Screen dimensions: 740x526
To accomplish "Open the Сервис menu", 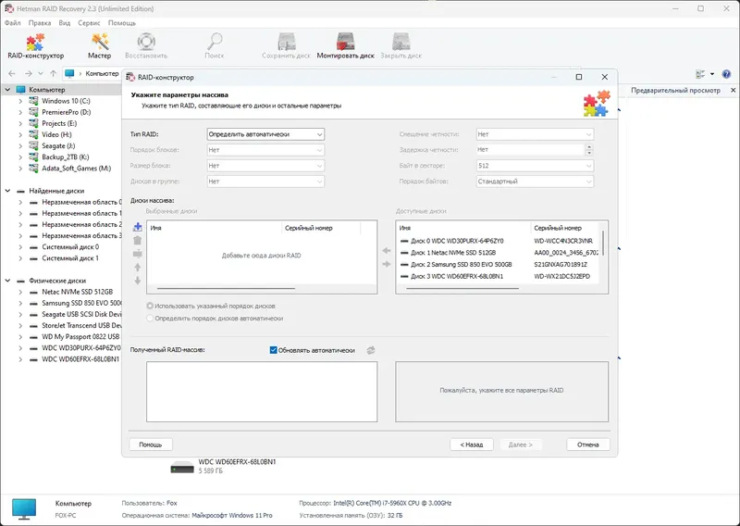I will point(89,22).
